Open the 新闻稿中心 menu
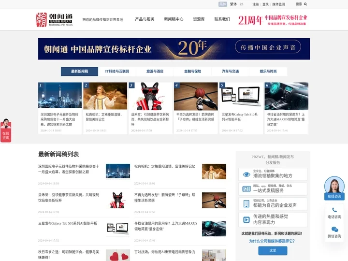The height and width of the screenshot is (261, 348). tap(174, 19)
